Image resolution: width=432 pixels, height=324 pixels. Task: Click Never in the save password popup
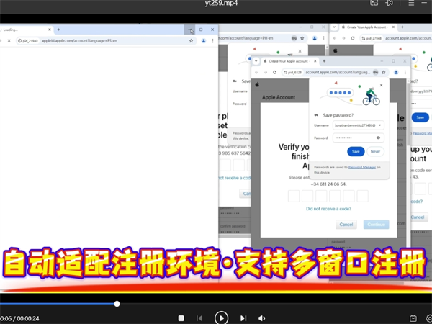pos(375,152)
